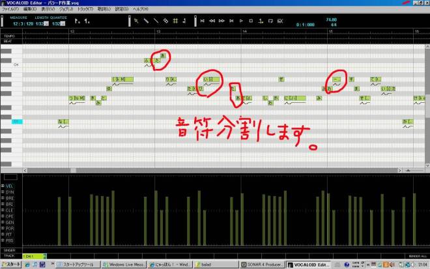430x269 pixels.
Task: Select the OPE control parameter
Action: (x=10, y=216)
